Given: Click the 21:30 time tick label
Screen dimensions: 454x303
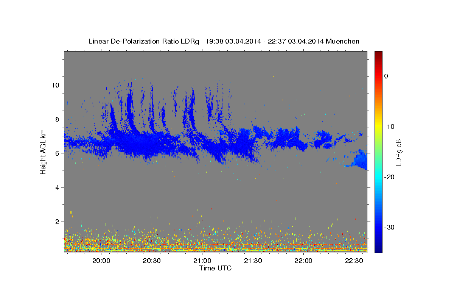Looking at the screenshot, I should click(x=253, y=261).
